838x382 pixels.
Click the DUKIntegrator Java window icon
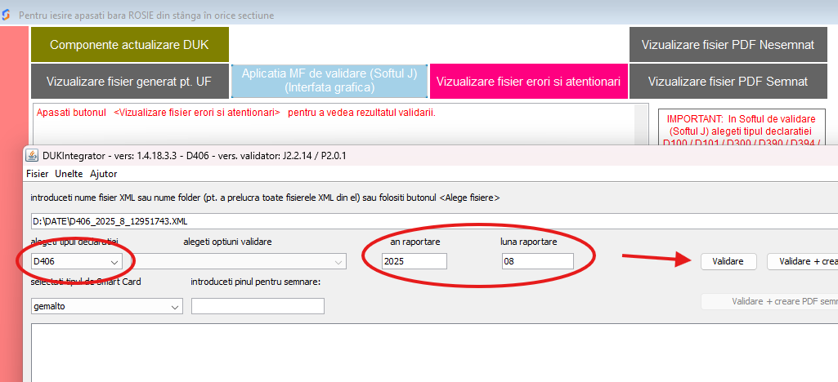tap(32, 156)
